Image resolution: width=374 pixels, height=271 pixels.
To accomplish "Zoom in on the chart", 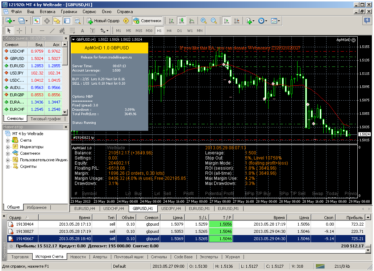I will tap(203, 21).
